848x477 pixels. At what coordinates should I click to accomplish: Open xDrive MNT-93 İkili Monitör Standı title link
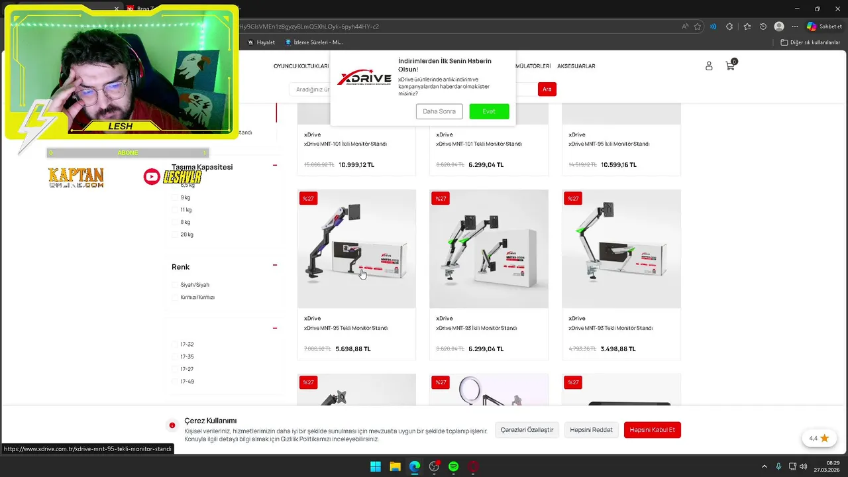coord(476,328)
